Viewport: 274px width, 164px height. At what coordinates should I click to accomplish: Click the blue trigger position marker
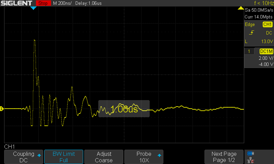tap(33, 8)
